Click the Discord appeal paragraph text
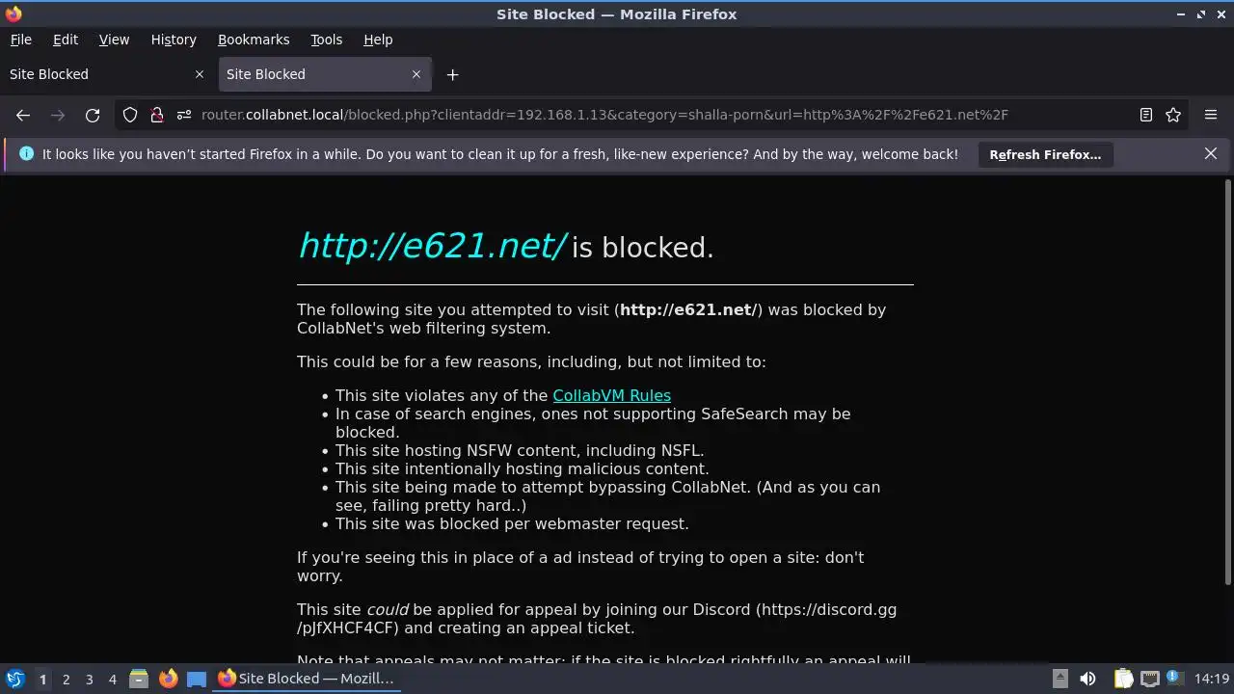The image size is (1234, 694). pyautogui.click(x=597, y=619)
